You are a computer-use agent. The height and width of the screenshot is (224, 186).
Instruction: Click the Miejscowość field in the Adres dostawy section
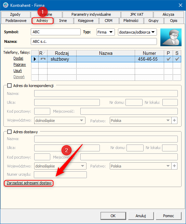[x=129, y=157]
